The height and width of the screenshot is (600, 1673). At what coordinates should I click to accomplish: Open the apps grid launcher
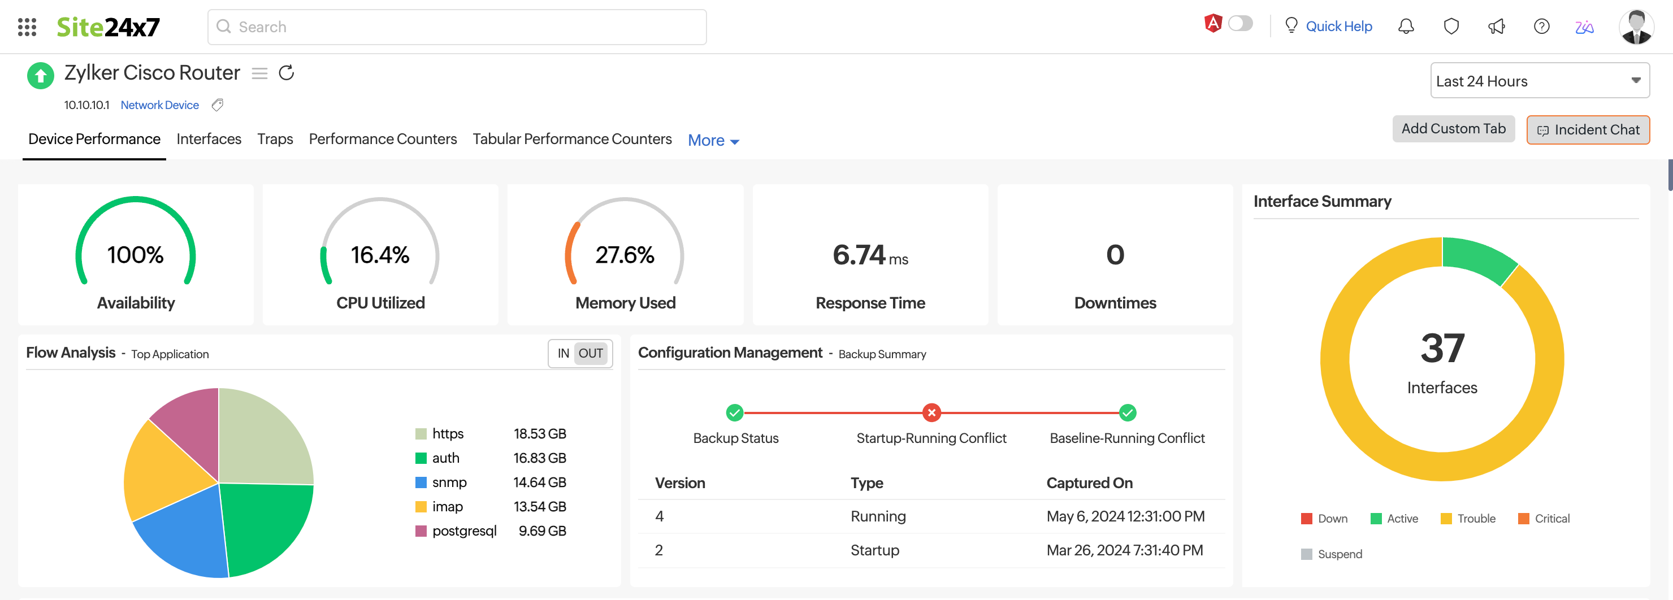pyautogui.click(x=27, y=27)
